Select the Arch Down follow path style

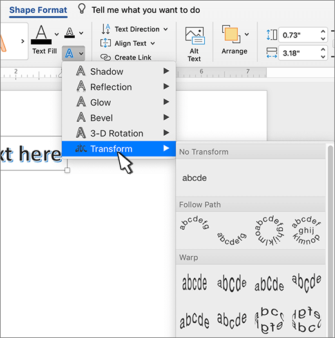coord(232,238)
